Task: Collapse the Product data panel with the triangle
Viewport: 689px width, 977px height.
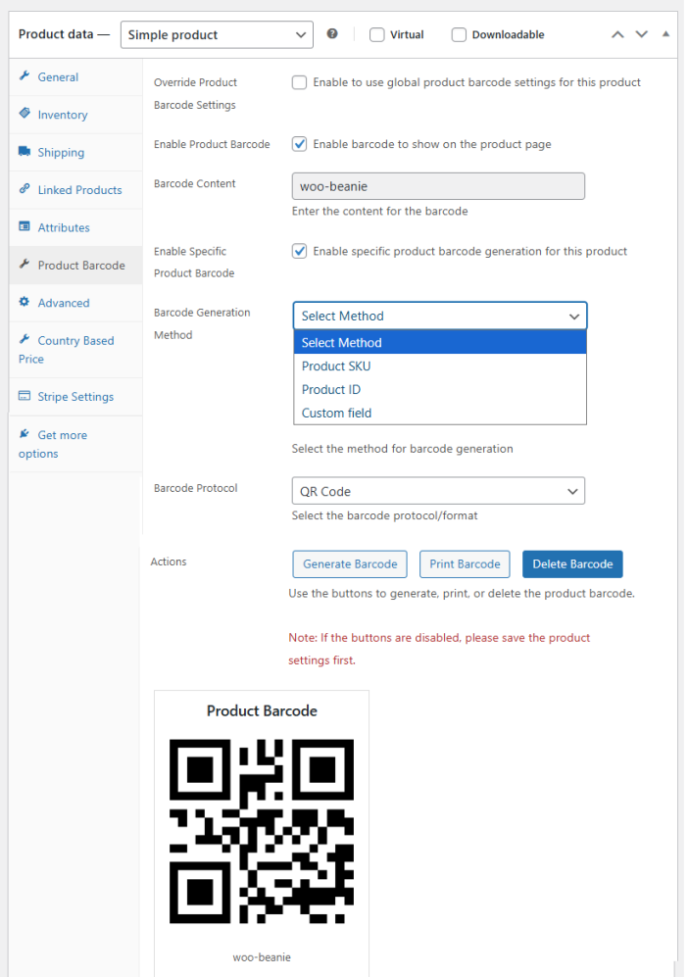Action: [665, 34]
